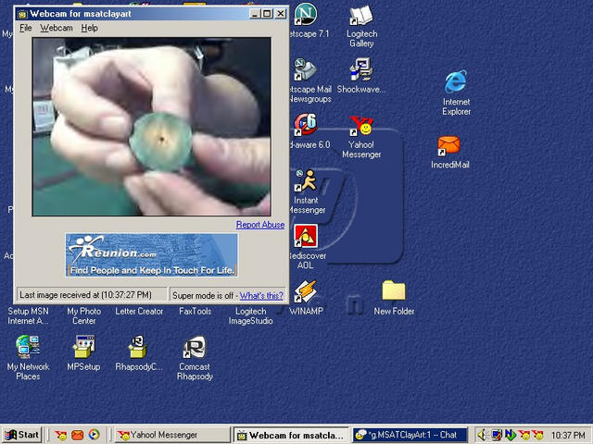Viewport: 593px width, 444px height.
Task: Open the Help menu in Webcam window
Action: 90,28
